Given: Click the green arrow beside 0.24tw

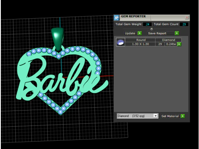Looking at the screenshot, I should pos(179,44).
